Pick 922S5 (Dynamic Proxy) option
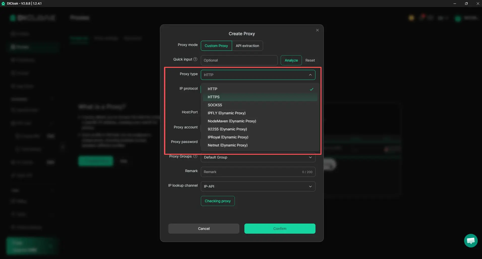Screen dimensions: 482x259 tap(227, 129)
